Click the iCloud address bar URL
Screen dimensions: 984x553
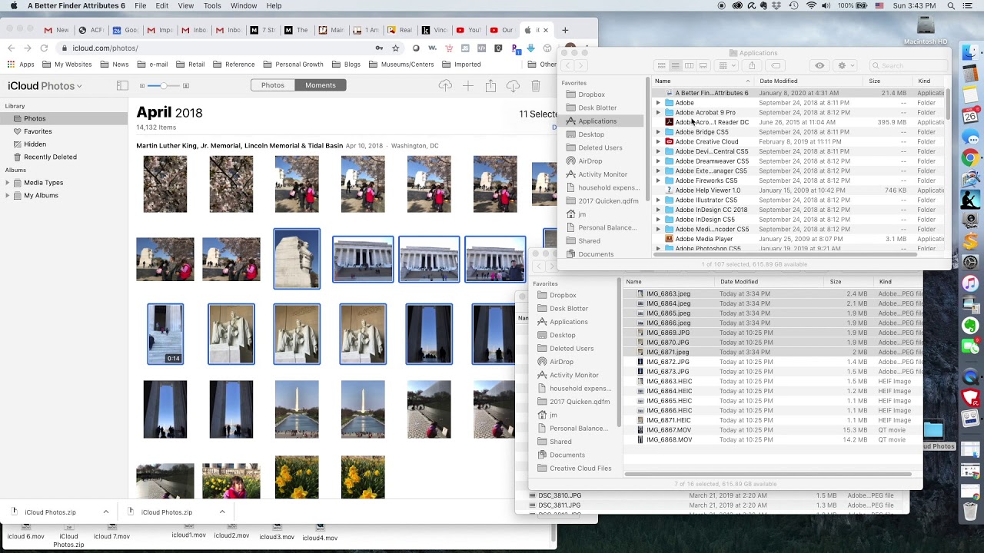[105, 48]
